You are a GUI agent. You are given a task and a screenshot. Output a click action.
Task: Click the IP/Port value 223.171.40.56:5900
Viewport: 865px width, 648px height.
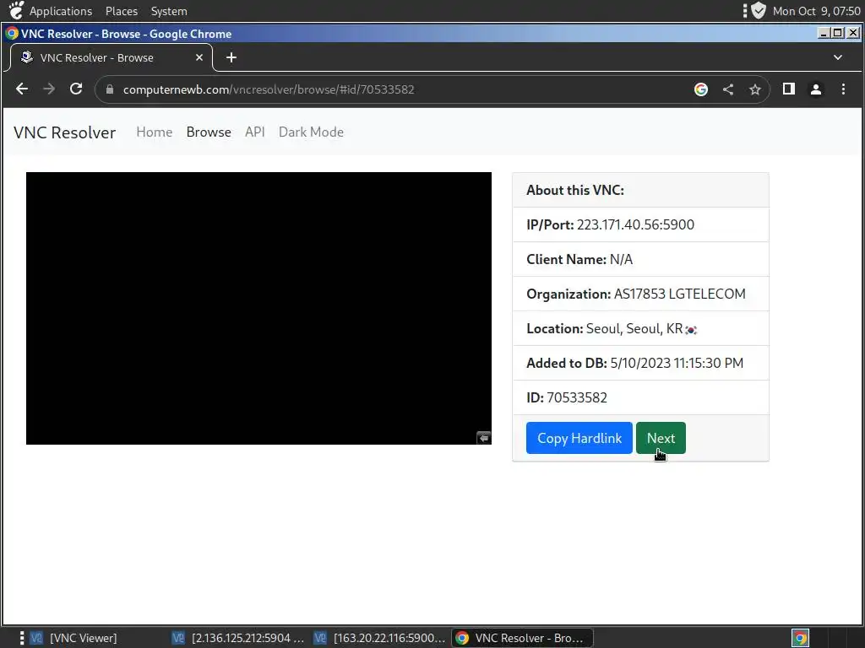(635, 224)
